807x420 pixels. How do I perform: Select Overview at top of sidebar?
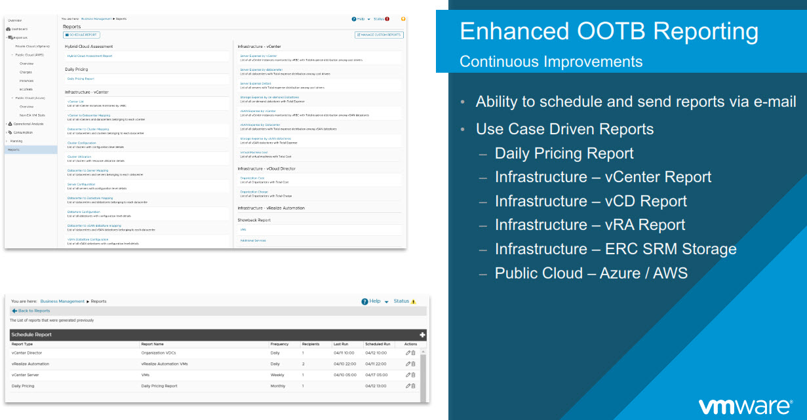pos(14,20)
